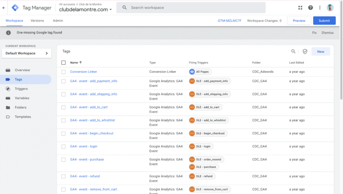Click the Search workspace input field
This screenshot has height=194, width=343.
pyautogui.click(x=192, y=8)
